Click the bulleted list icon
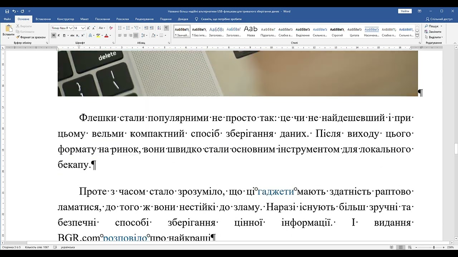Image resolution: width=458 pixels, height=257 pixels. [120, 28]
